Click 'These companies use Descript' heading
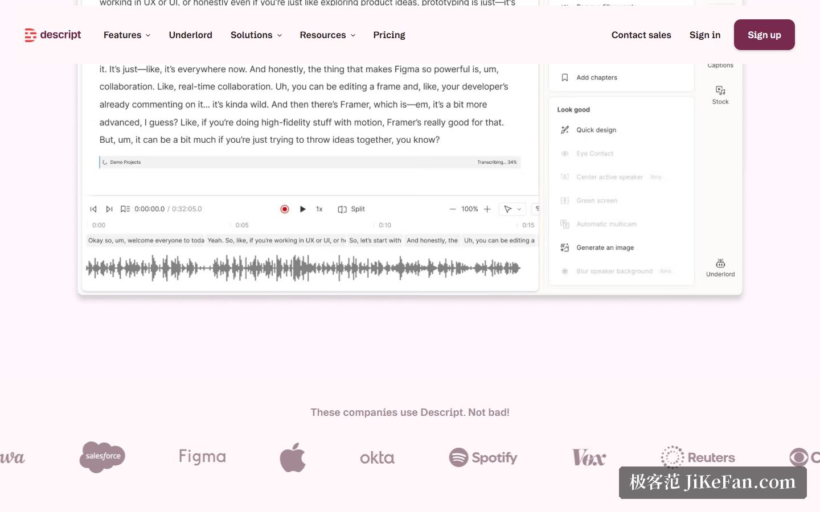This screenshot has width=820, height=512. [410, 412]
